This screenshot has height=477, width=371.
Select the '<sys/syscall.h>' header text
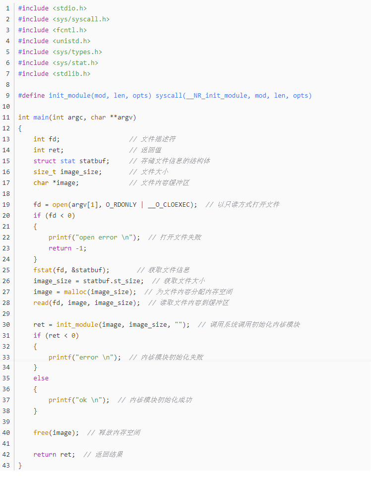[x=81, y=19]
